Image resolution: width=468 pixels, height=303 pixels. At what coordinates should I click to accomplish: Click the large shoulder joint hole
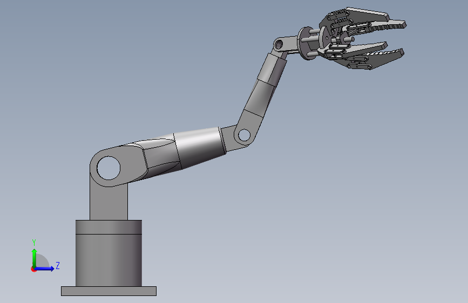[x=108, y=168]
